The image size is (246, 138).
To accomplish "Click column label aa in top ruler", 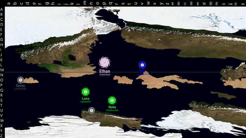I will point(172,4).
